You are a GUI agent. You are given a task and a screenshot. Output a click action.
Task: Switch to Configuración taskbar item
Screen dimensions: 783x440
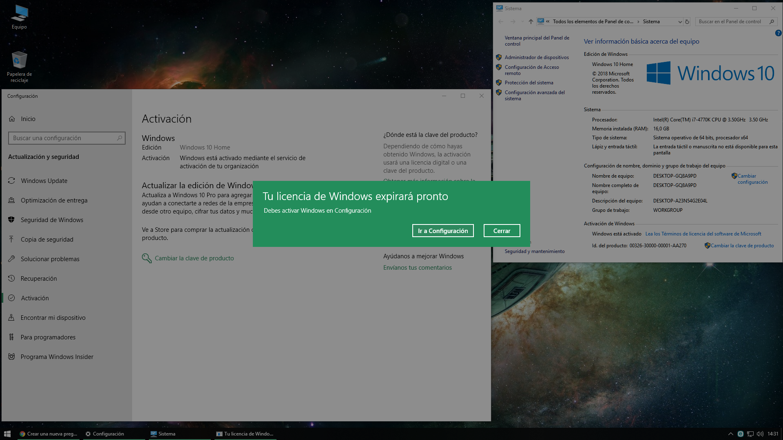pos(113,434)
